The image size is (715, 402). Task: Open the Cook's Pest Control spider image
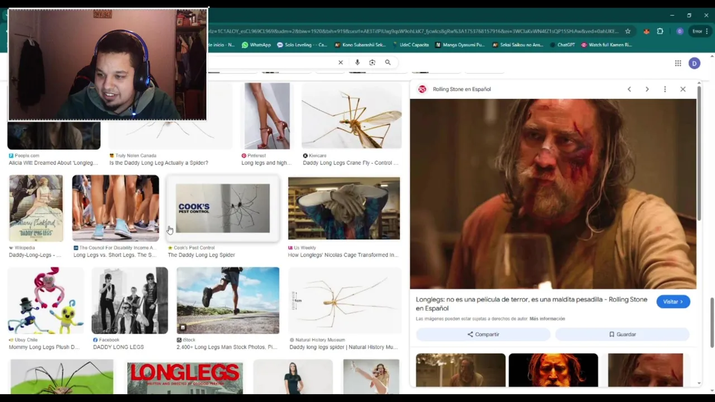click(x=223, y=208)
